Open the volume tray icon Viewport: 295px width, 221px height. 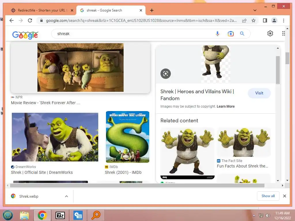tap(268, 215)
